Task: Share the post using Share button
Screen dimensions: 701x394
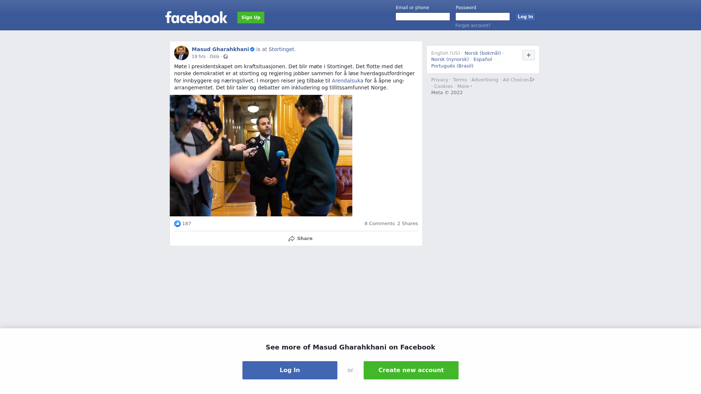Action: pos(300,239)
